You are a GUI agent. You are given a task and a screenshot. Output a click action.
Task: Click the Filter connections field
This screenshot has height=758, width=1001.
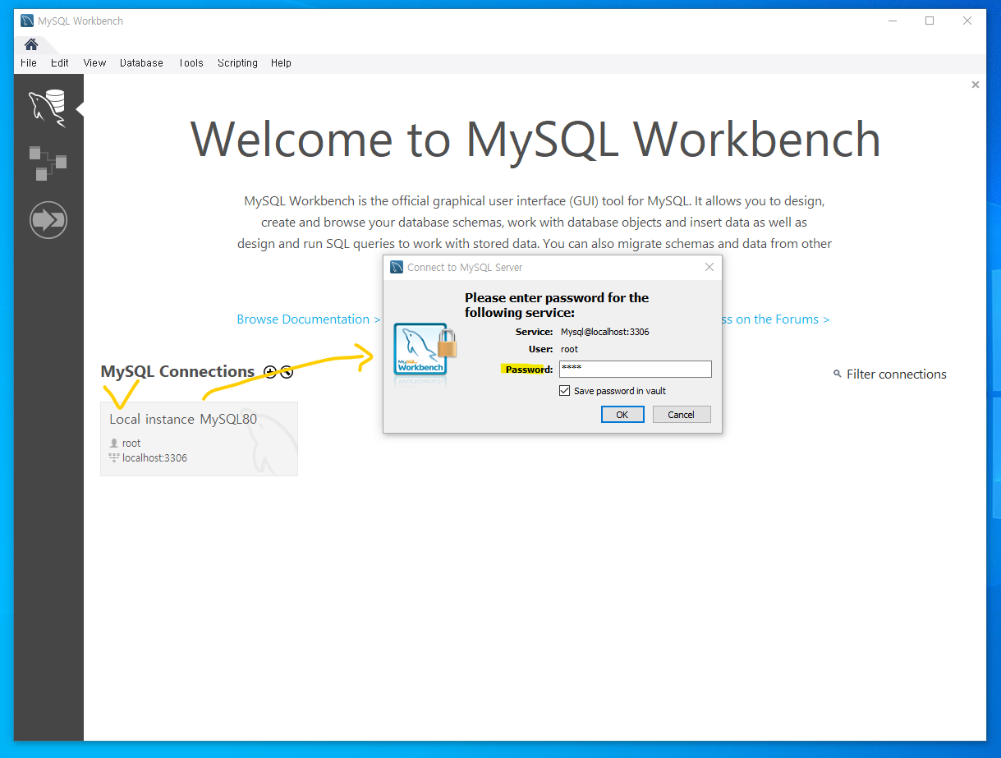point(896,374)
